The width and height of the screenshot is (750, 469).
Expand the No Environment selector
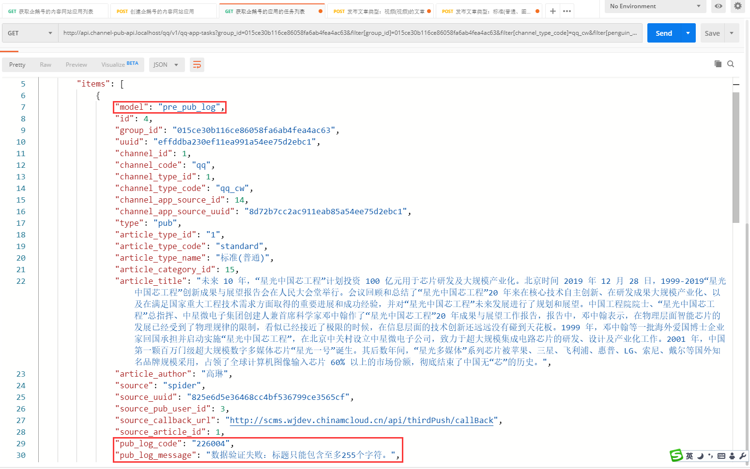pyautogui.click(x=655, y=6)
